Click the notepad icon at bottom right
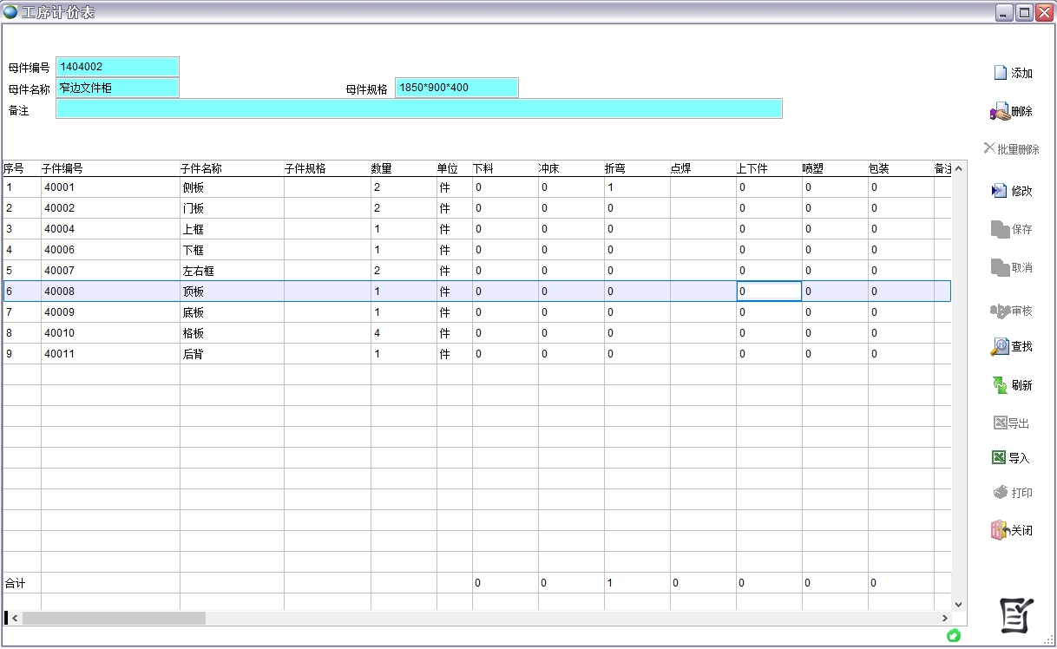The height and width of the screenshot is (649, 1057). coord(1015,615)
